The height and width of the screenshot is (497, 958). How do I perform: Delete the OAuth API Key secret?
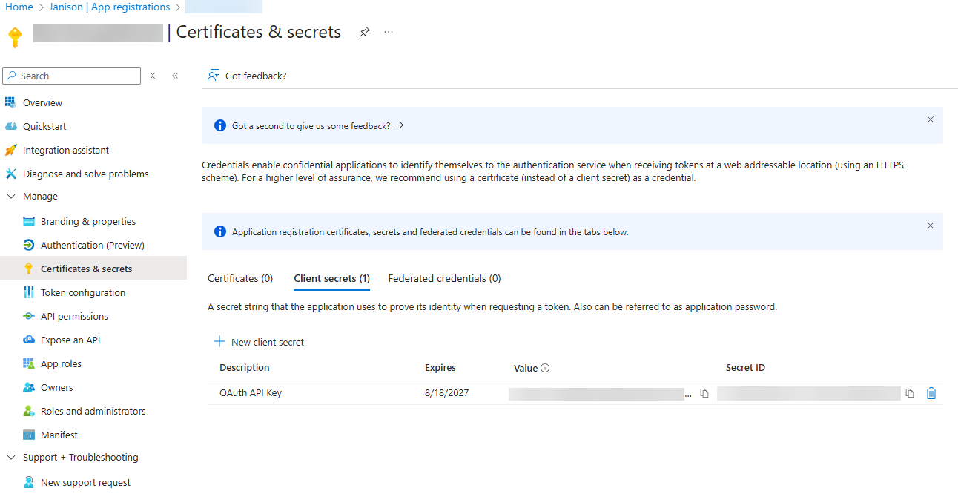click(931, 393)
